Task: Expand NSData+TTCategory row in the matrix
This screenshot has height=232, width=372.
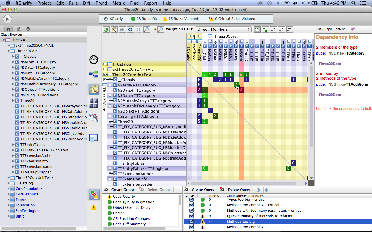Action: click(110, 90)
